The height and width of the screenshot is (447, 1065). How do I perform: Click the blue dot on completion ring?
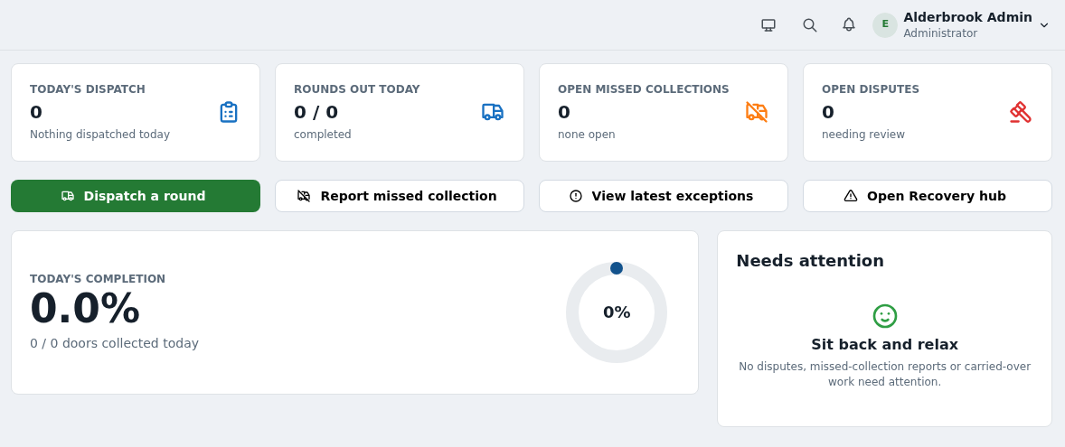point(617,268)
